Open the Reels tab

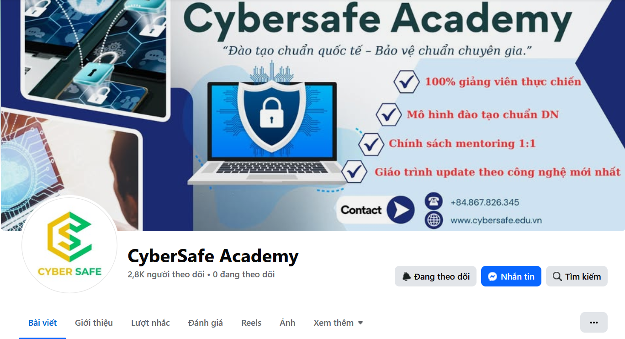coord(251,323)
